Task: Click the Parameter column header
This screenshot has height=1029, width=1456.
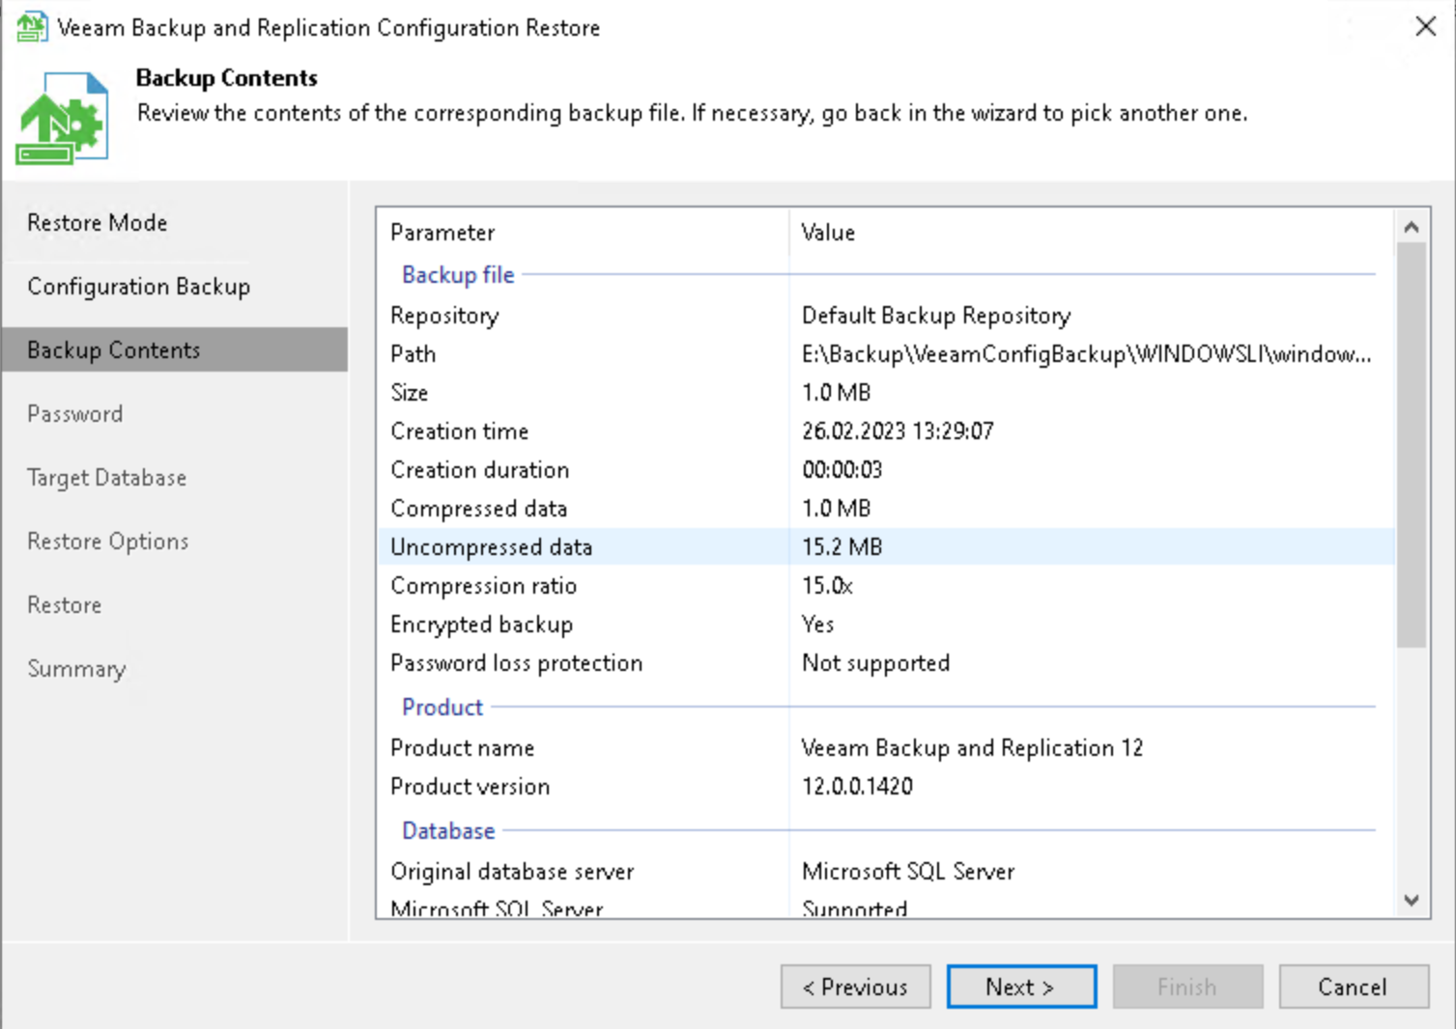Action: point(583,233)
